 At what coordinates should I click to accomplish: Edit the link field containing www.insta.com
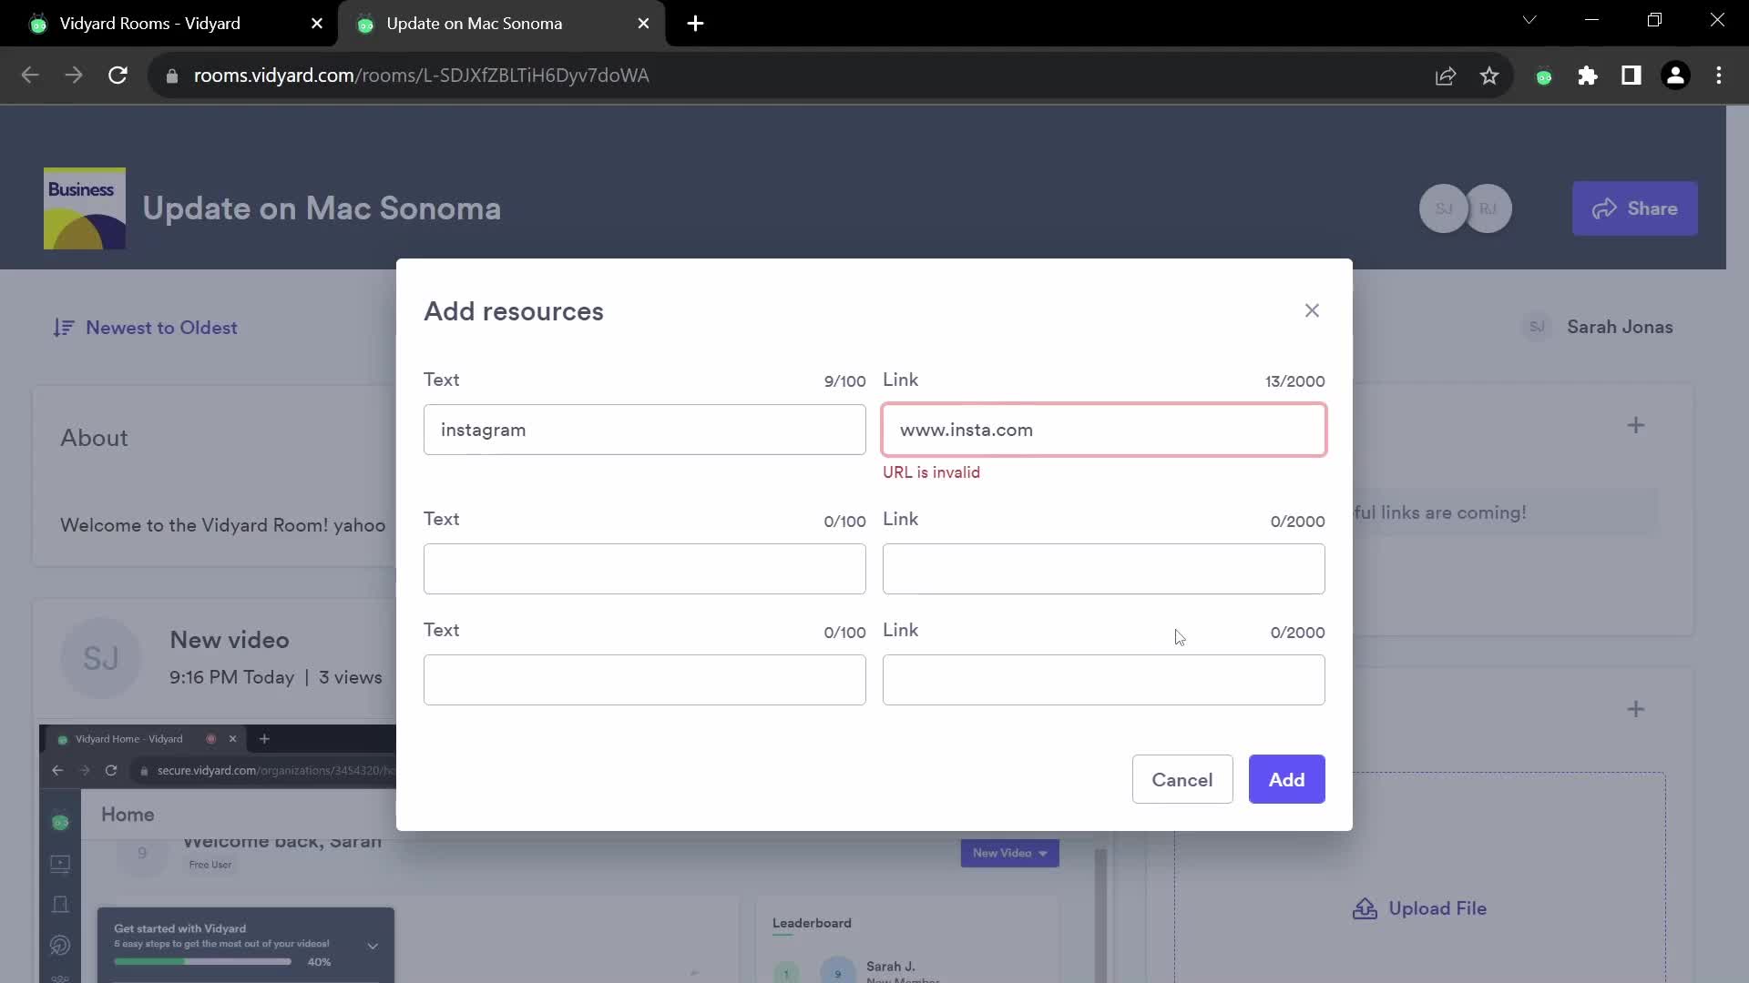tap(1103, 430)
